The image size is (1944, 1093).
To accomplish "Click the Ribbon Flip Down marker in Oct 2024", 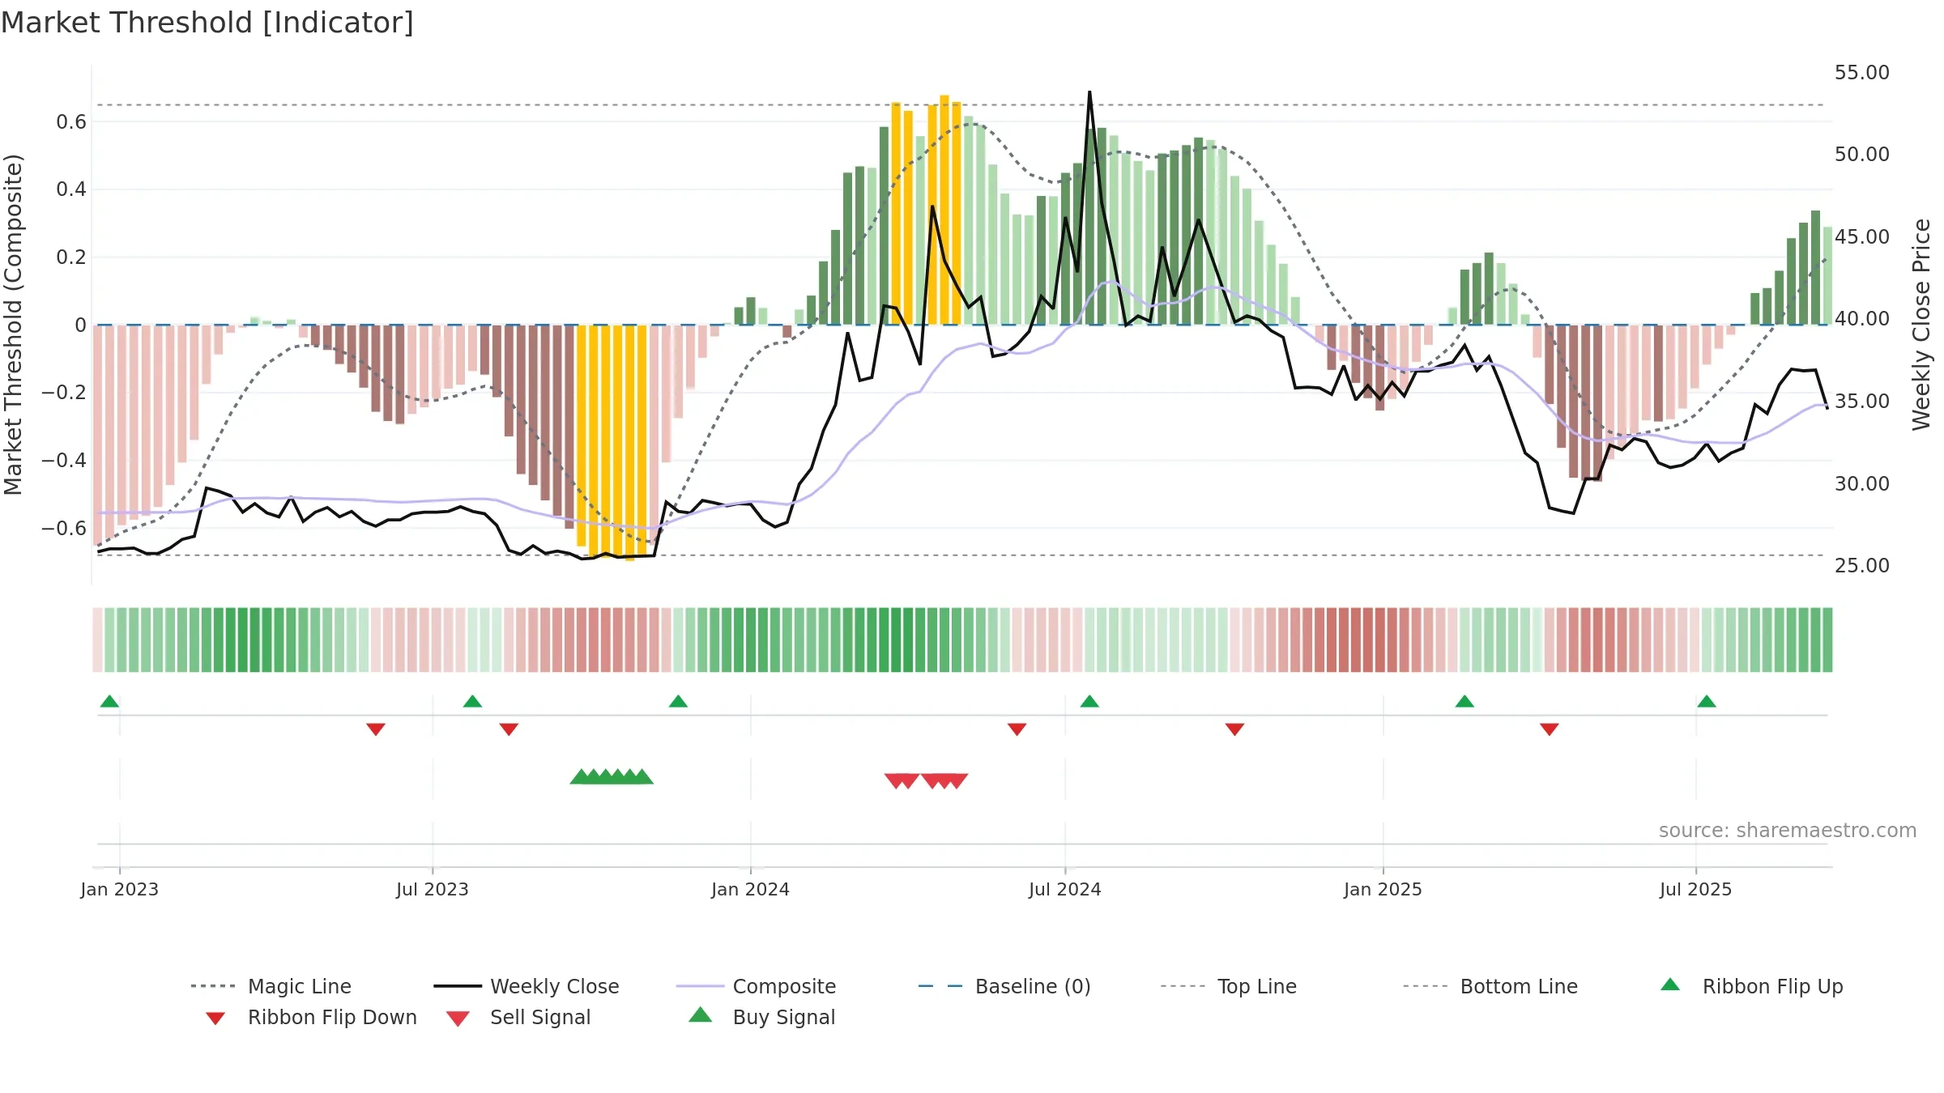I will click(1234, 729).
